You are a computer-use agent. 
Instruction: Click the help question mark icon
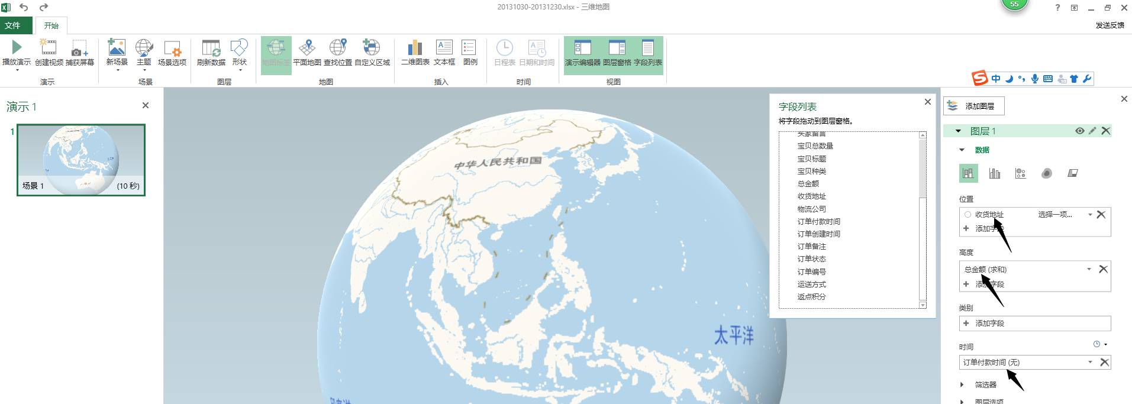coord(1057,8)
